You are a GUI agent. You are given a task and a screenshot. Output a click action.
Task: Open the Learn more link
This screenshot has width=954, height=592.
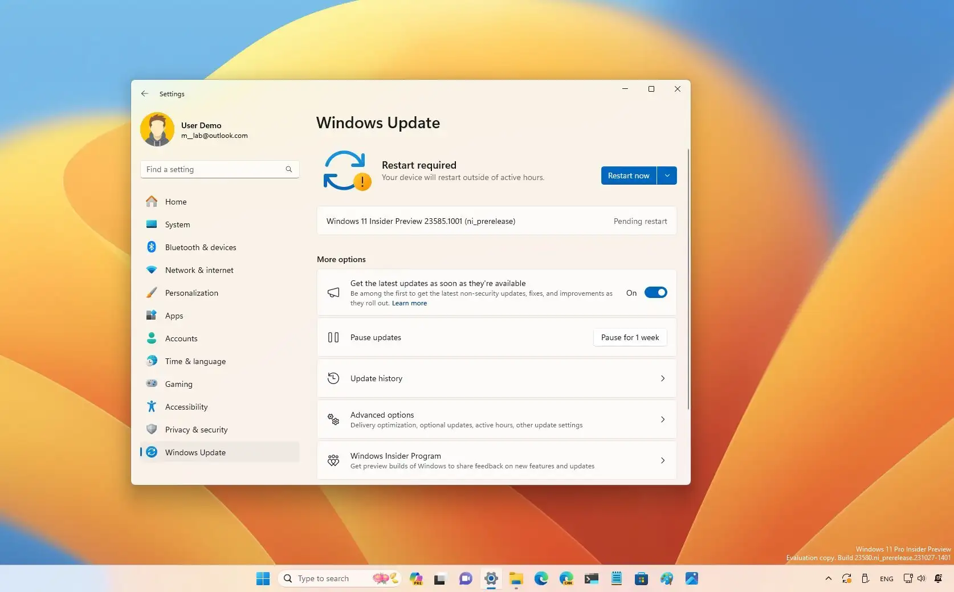[x=409, y=303]
